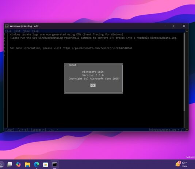Click the scroll-down arrow of the terminal

(187, 129)
